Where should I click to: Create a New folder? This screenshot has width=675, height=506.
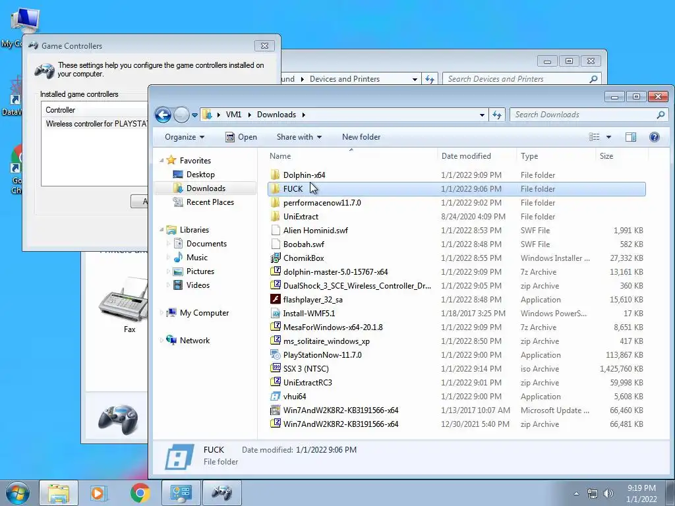coord(361,137)
